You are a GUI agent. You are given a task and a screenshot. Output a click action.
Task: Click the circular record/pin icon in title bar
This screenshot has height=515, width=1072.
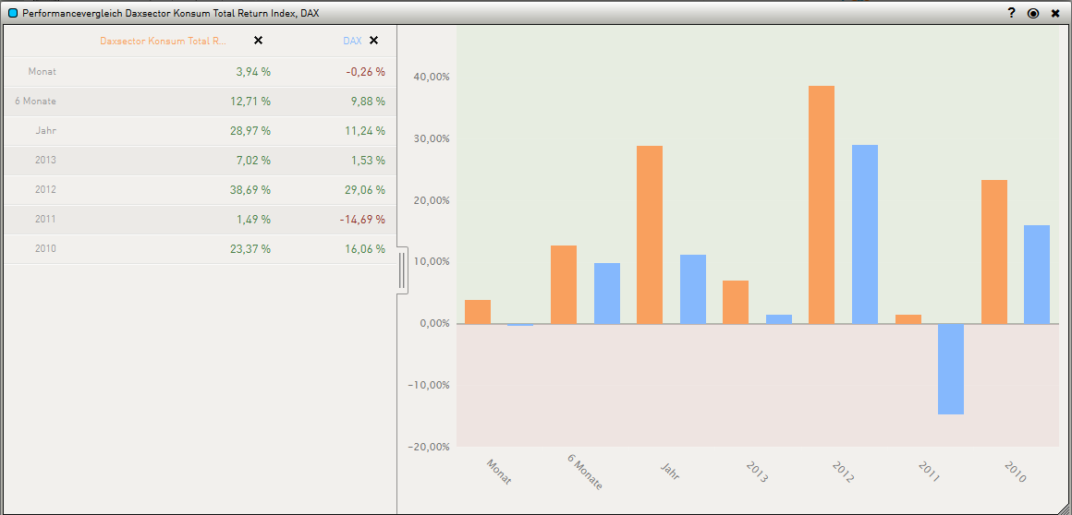click(x=1033, y=13)
